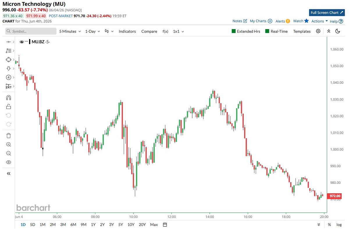Zoom out with the magnifier minus icon
The height and width of the screenshot is (229, 349).
(8, 153)
